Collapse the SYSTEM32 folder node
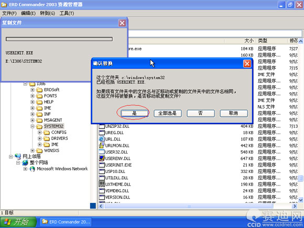 32,126
